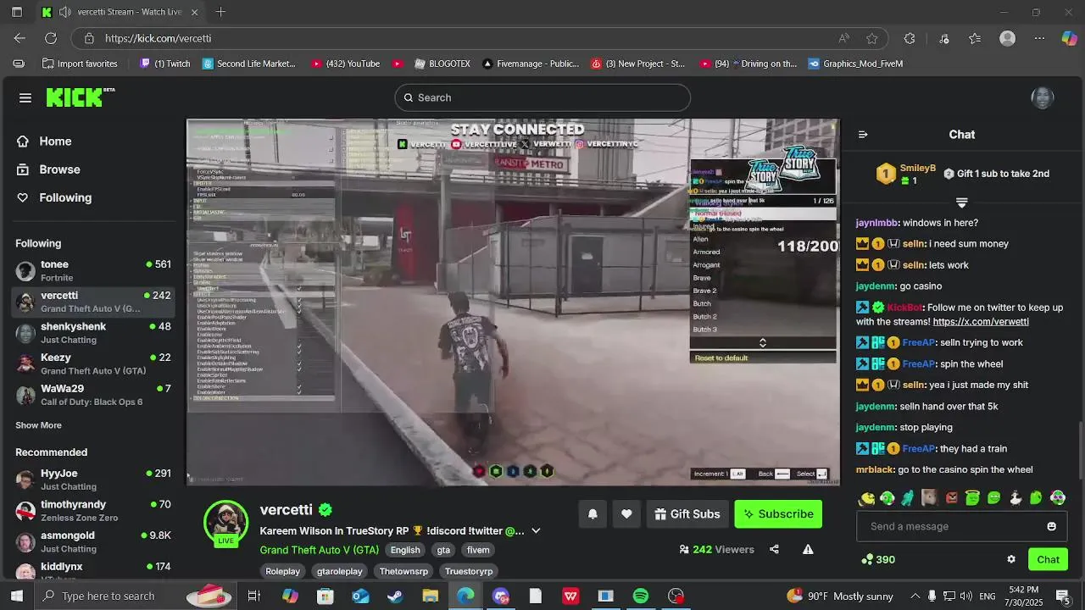Open the Graphics_Mod_FiveM bookmark
This screenshot has height=610, width=1085.
pos(855,64)
